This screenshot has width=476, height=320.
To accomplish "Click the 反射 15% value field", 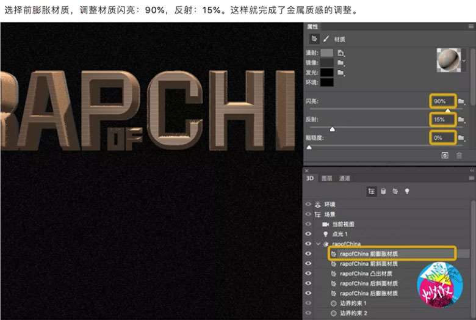I will pos(443,120).
